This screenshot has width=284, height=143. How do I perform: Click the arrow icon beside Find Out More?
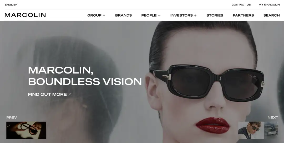(x=70, y=94)
